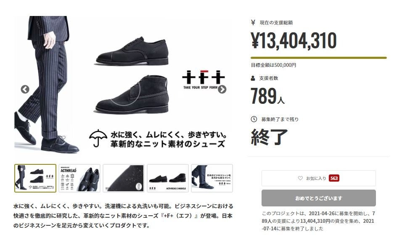Click the yen icon beside 現在の支援総額
The image size is (402, 235).
(253, 23)
